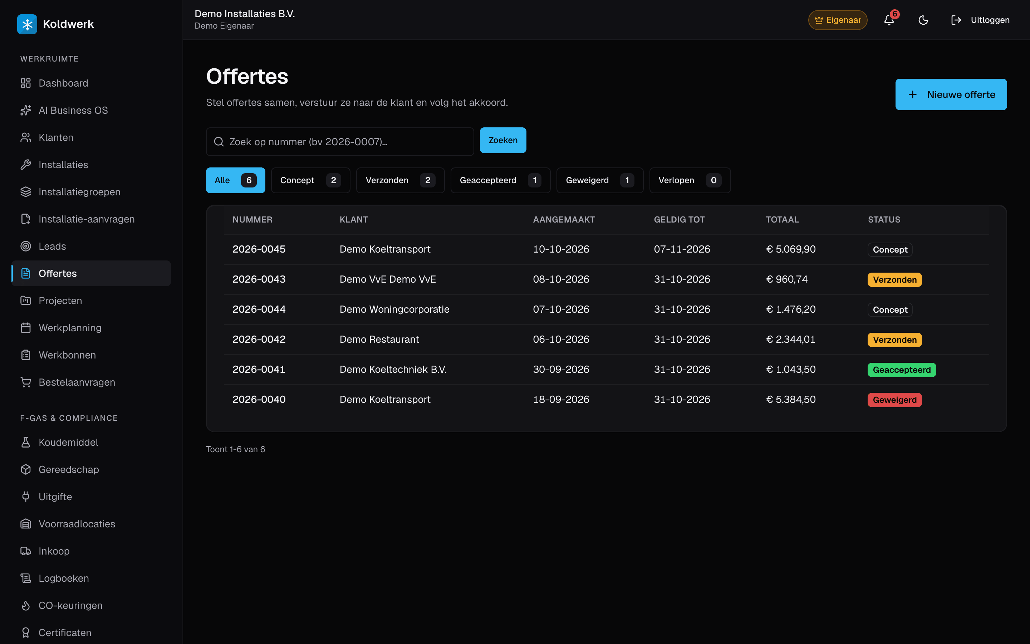Image resolution: width=1030 pixels, height=644 pixels.
Task: Filter offertes by Concept
Action: pos(310,180)
